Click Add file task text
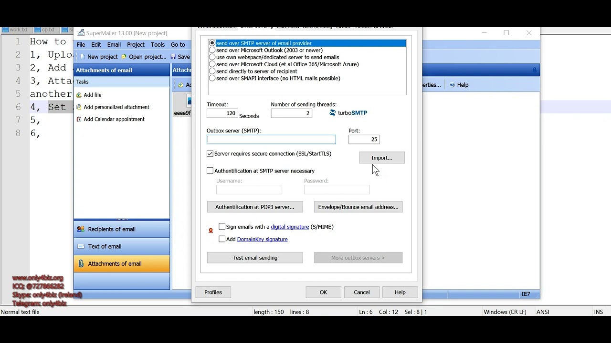This screenshot has height=343, width=611. (93, 95)
